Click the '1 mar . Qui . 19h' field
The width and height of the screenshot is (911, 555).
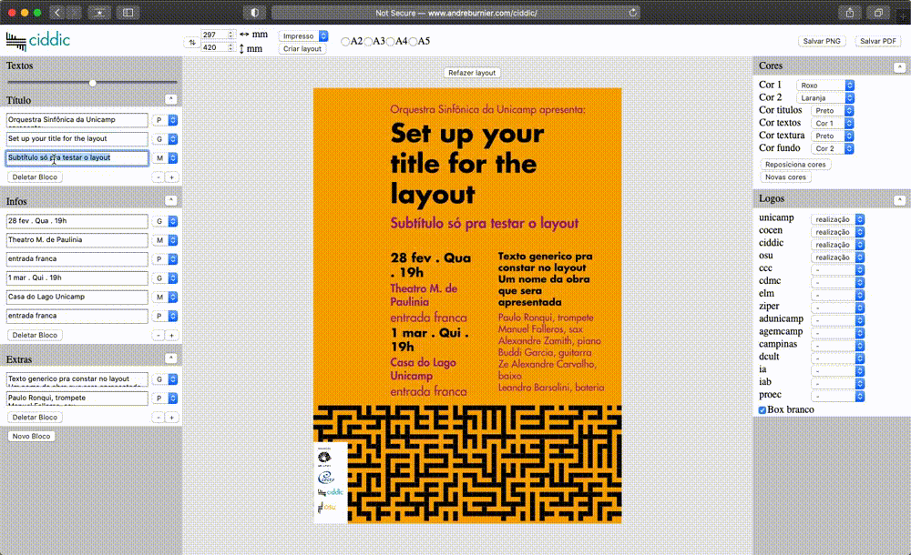pos(77,278)
